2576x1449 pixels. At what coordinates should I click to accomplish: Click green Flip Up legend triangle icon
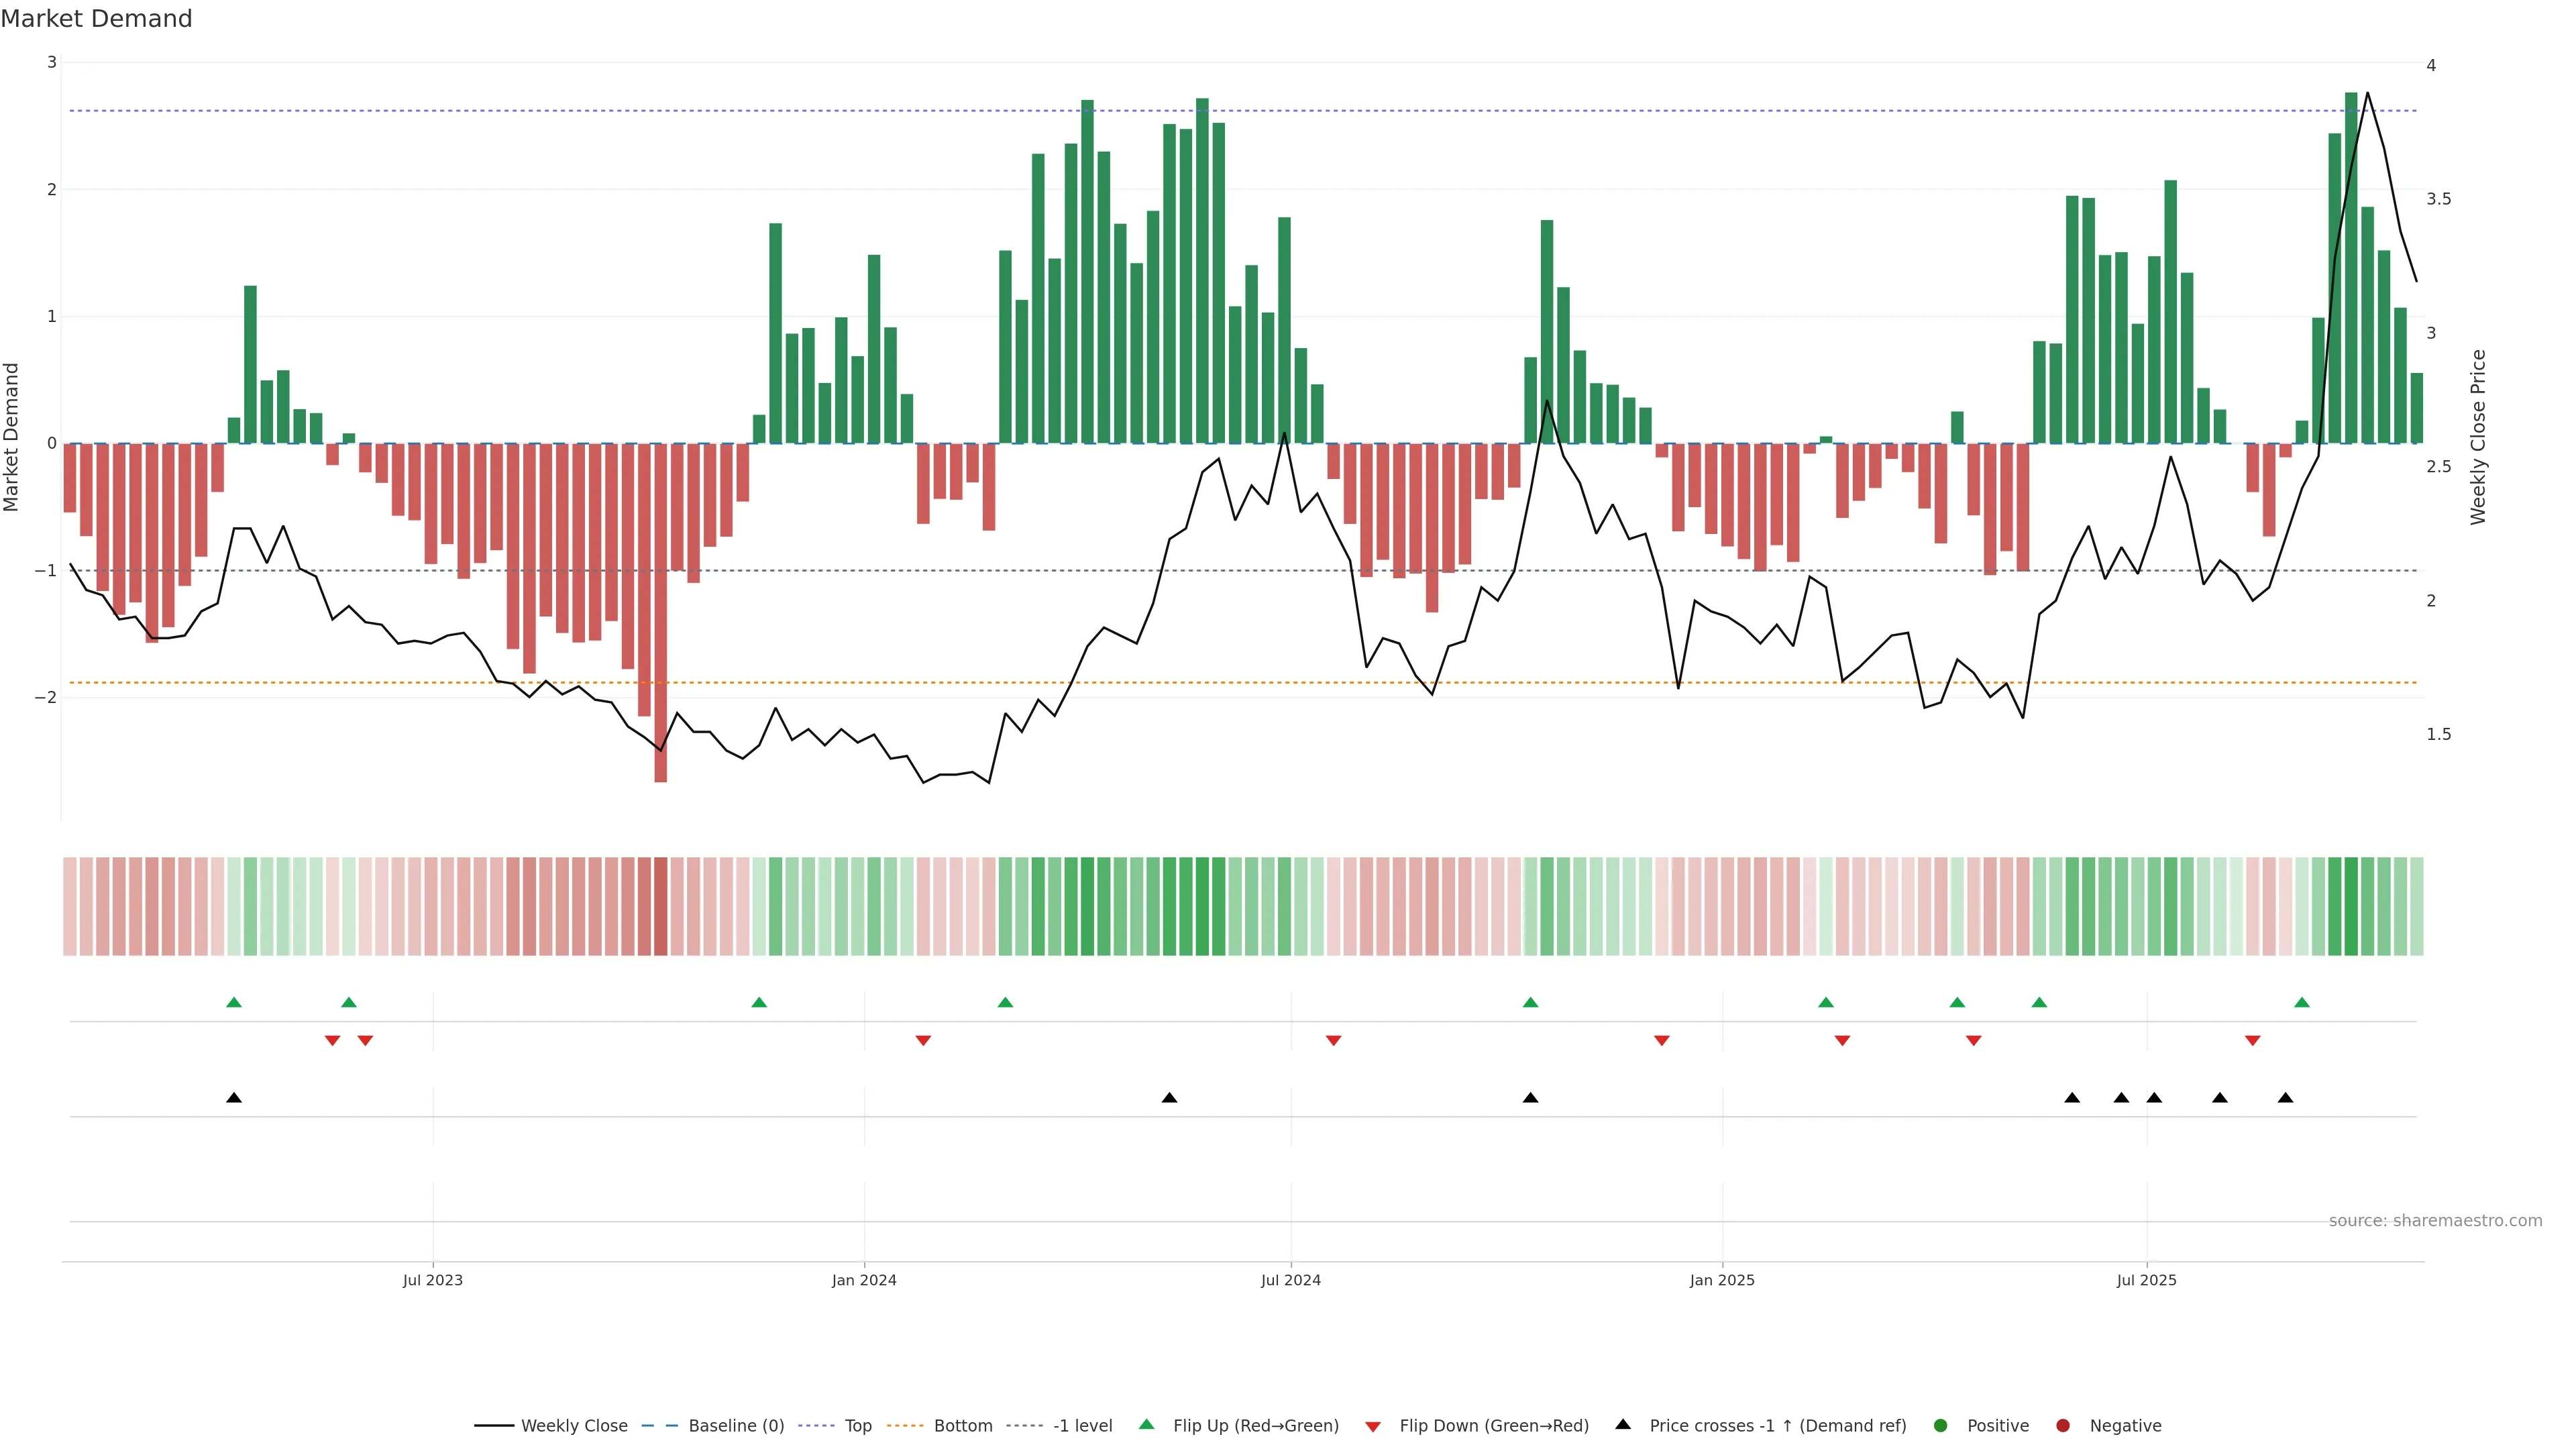[1147, 1424]
